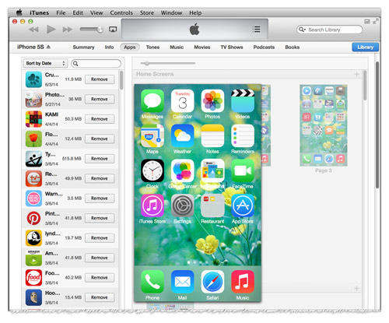Open the iTunes menu
The height and width of the screenshot is (323, 389).
pyautogui.click(x=39, y=12)
